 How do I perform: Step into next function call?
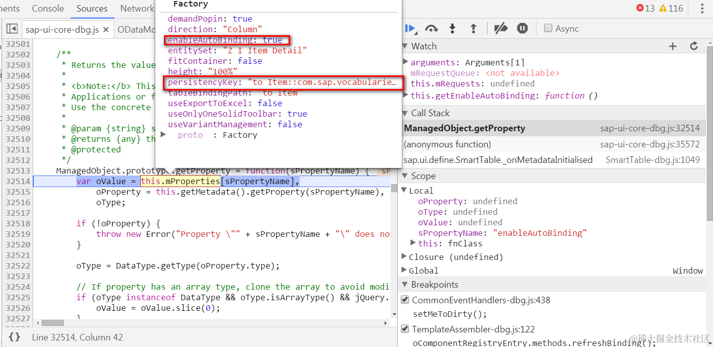[452, 29]
